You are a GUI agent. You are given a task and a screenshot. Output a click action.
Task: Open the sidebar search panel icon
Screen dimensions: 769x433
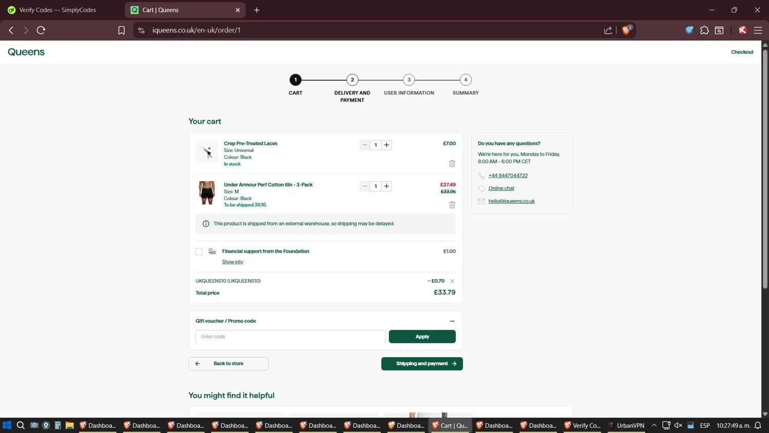click(719, 30)
